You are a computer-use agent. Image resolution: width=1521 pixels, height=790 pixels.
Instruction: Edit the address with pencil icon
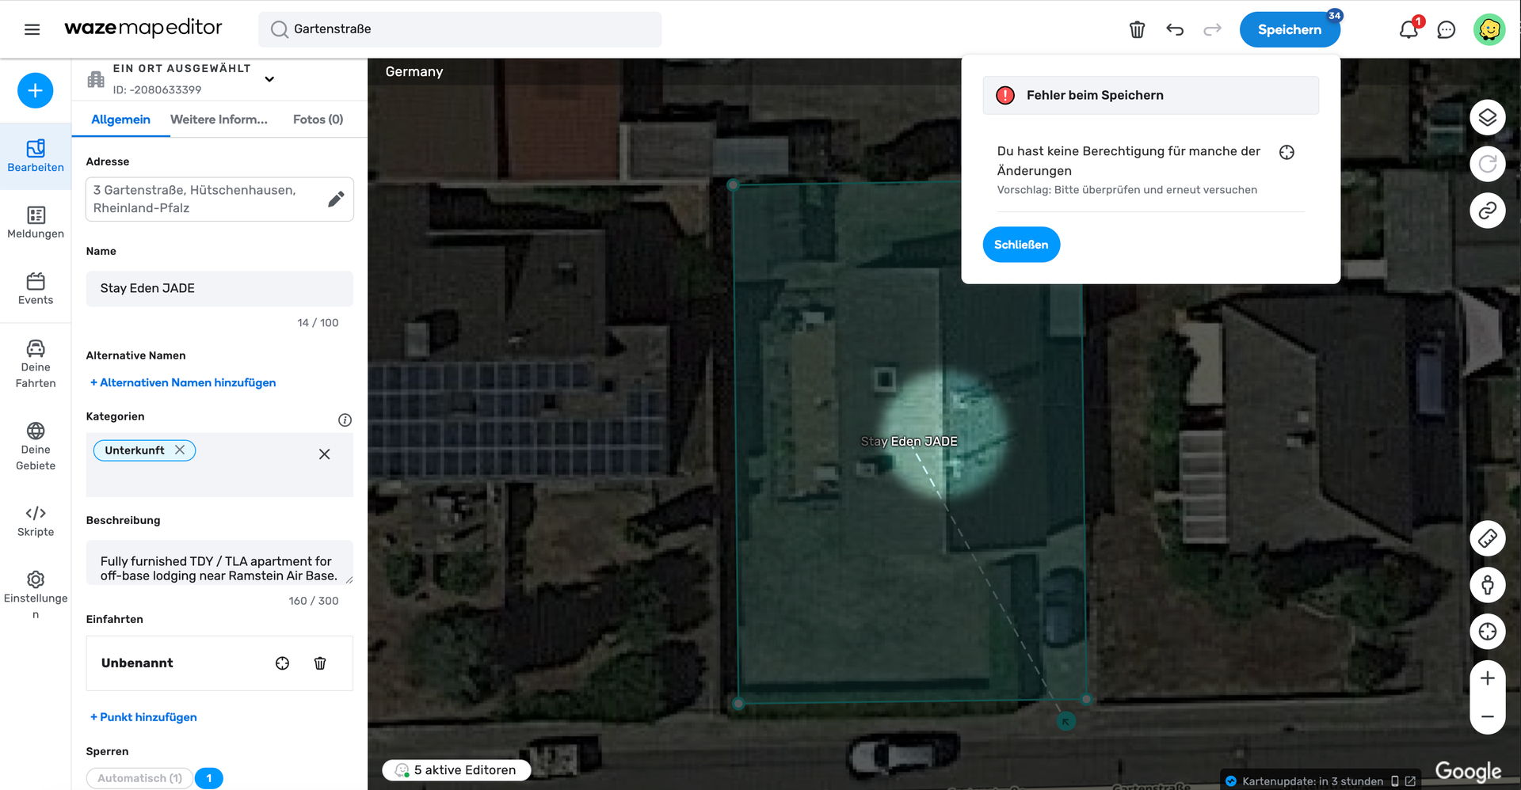pyautogui.click(x=336, y=199)
